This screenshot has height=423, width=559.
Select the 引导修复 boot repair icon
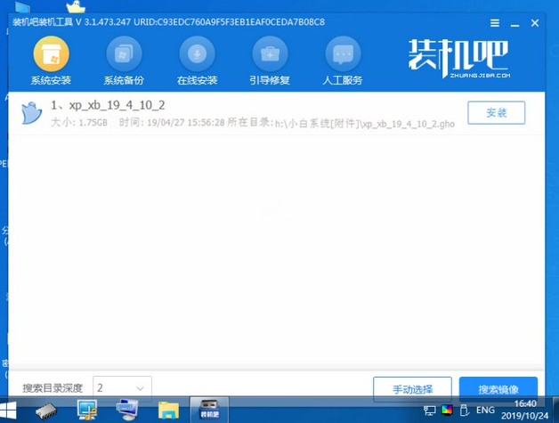pos(271,54)
